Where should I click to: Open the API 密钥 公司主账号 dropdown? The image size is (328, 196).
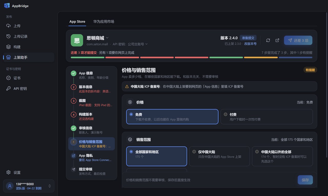click(x=130, y=44)
